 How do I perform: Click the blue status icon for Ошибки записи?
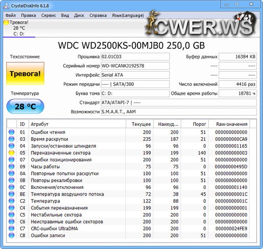12,236
